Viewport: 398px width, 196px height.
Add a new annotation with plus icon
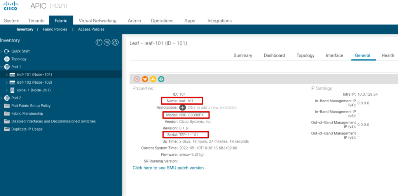click(183, 107)
